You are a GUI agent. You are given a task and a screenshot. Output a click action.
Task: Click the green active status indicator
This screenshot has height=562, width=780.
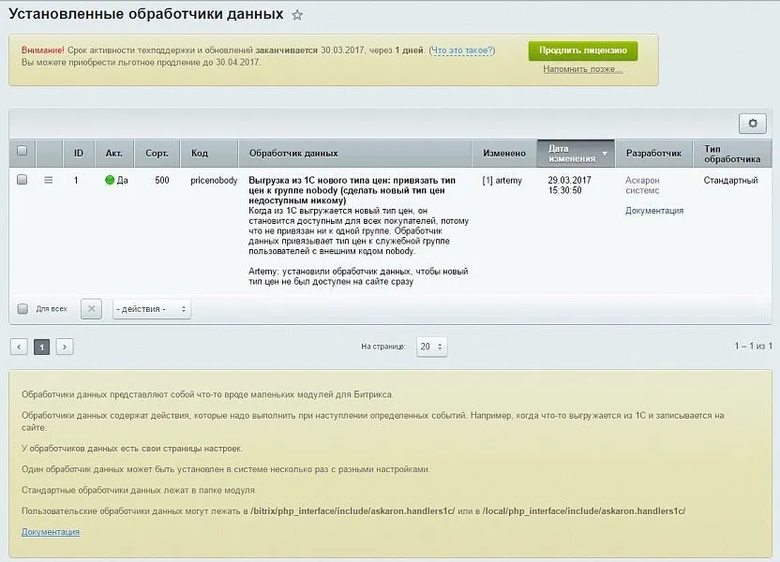tap(110, 180)
